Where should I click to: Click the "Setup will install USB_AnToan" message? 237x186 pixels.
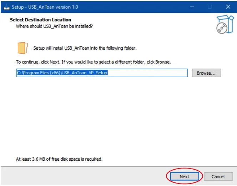(x=85, y=48)
